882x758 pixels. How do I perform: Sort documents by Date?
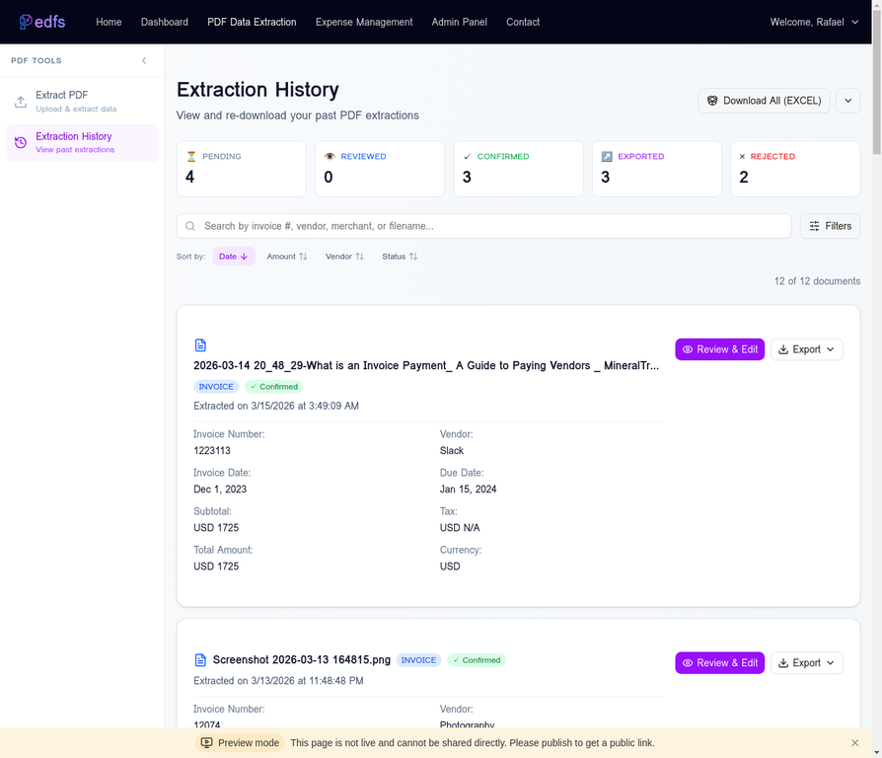234,257
